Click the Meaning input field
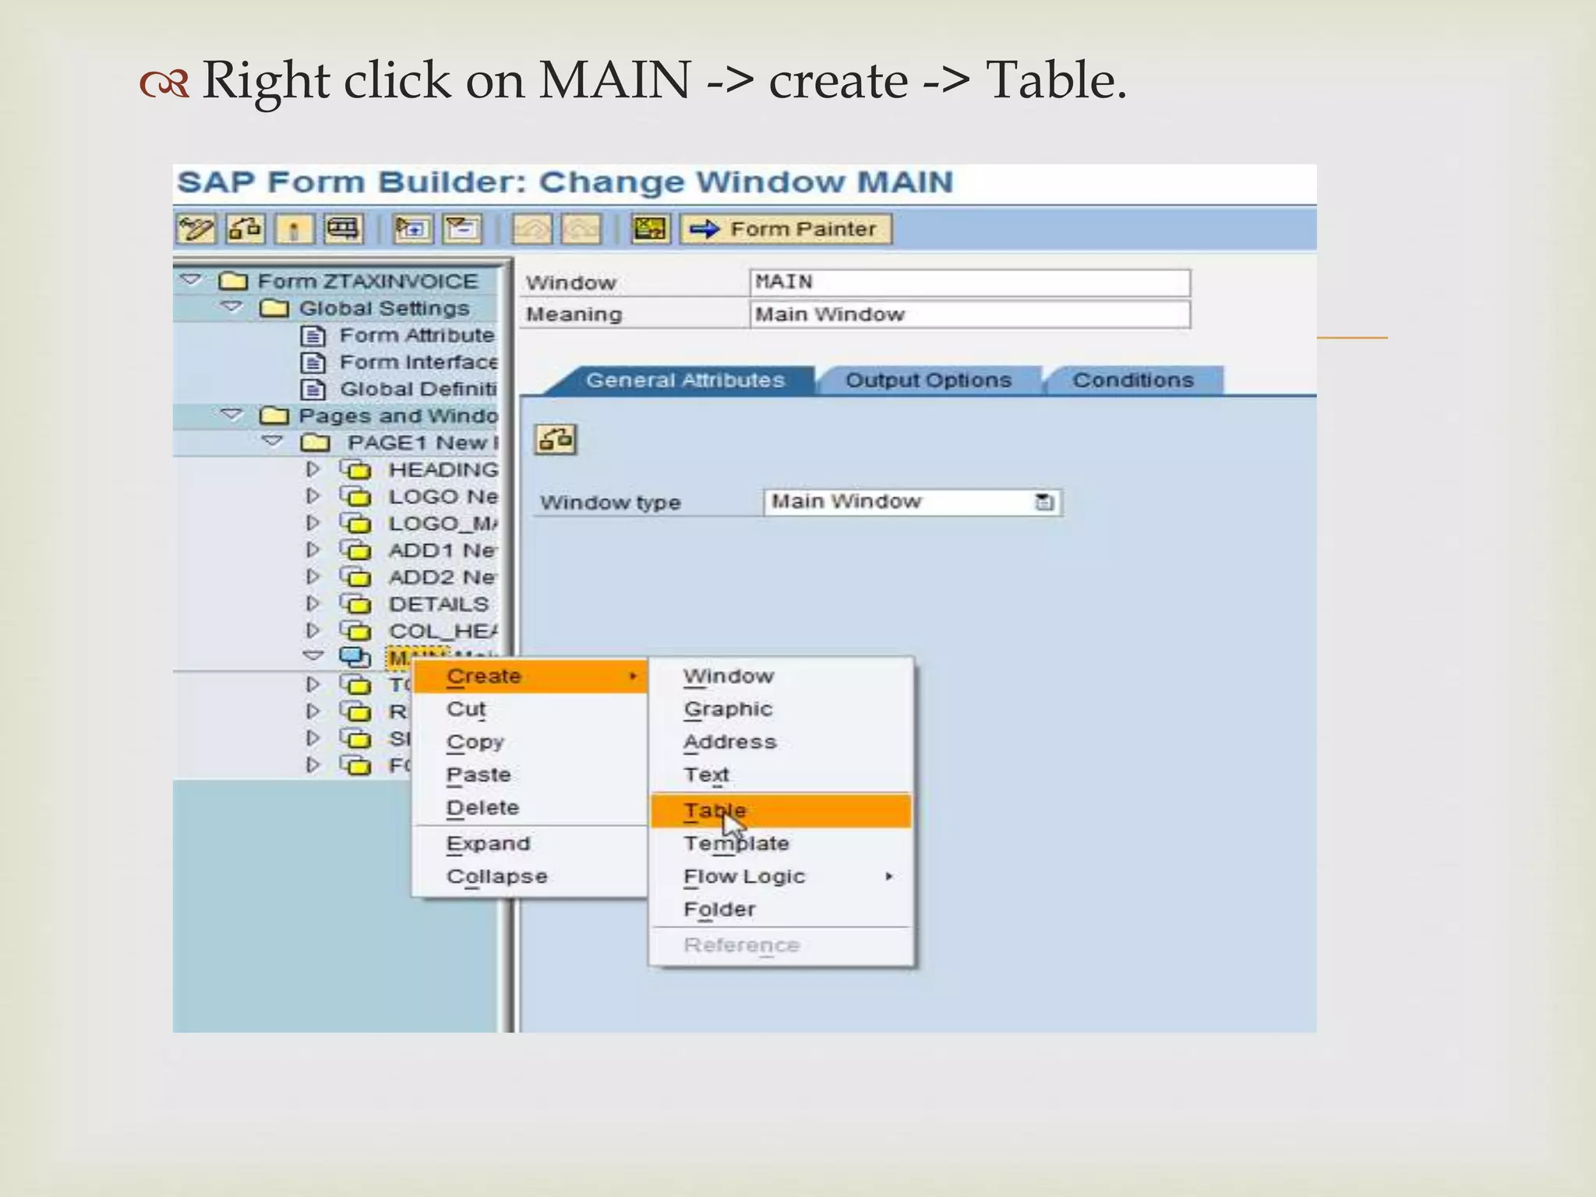 coord(969,315)
